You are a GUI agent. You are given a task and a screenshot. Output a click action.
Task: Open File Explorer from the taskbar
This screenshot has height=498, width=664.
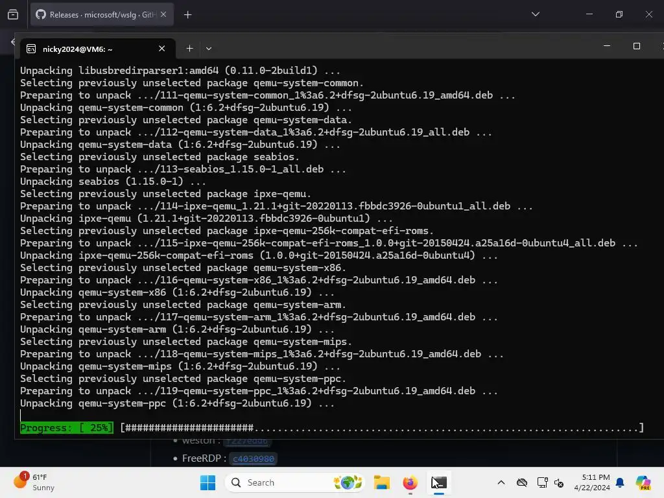point(381,482)
